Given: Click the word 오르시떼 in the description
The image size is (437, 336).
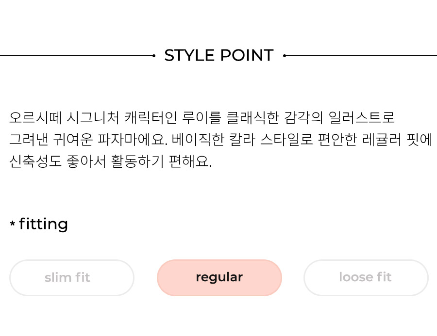Looking at the screenshot, I should [x=35, y=117].
